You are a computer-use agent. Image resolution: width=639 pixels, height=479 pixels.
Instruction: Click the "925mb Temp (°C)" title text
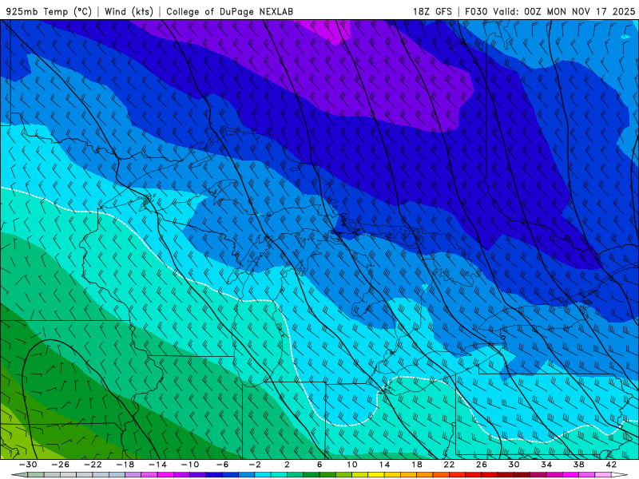coord(49,11)
